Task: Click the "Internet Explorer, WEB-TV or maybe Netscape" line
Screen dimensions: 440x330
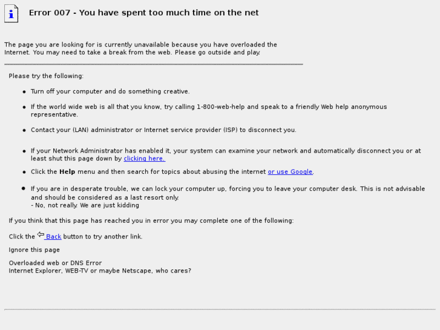Action: [x=100, y=271]
